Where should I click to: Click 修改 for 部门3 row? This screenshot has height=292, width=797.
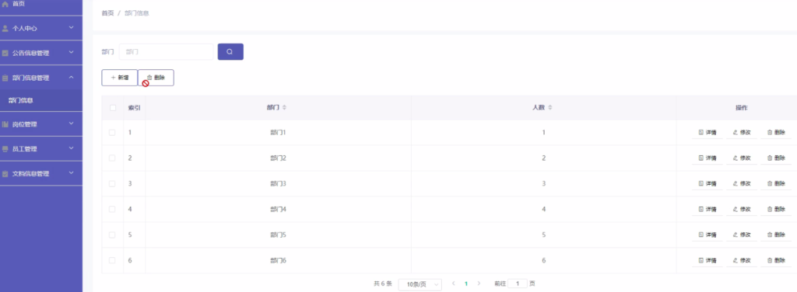tap(742, 183)
